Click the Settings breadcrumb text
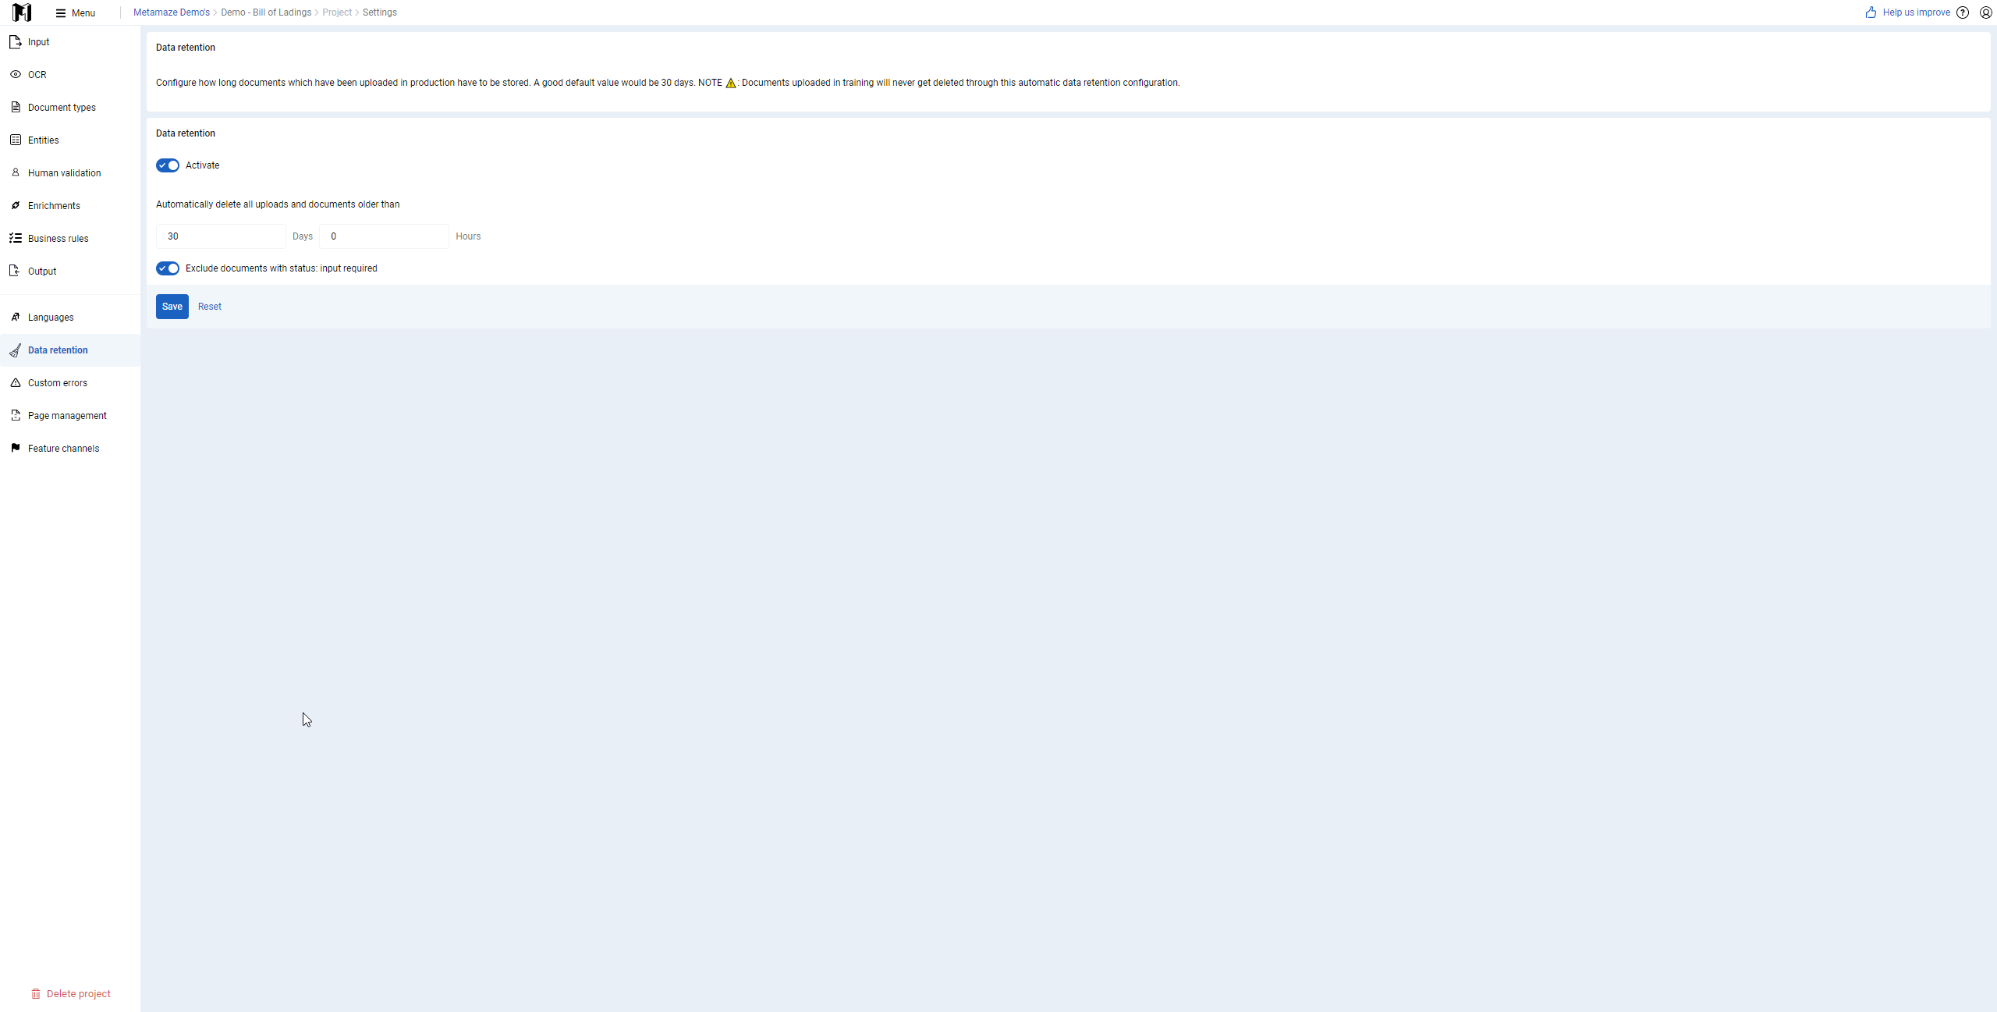 [380, 12]
